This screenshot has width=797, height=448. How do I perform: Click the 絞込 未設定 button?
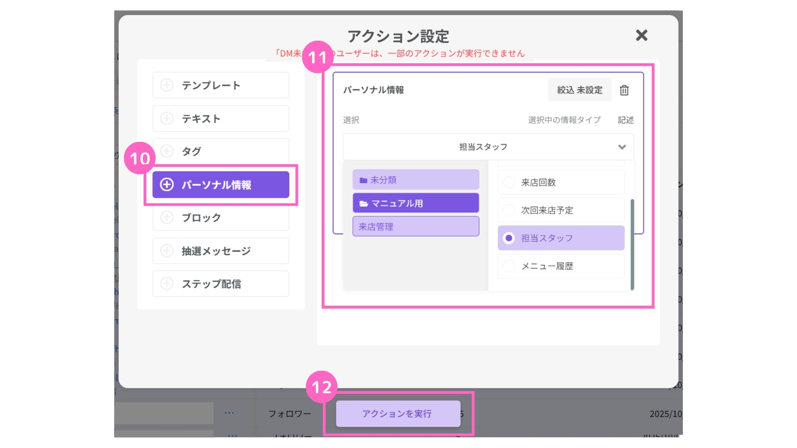pyautogui.click(x=579, y=90)
